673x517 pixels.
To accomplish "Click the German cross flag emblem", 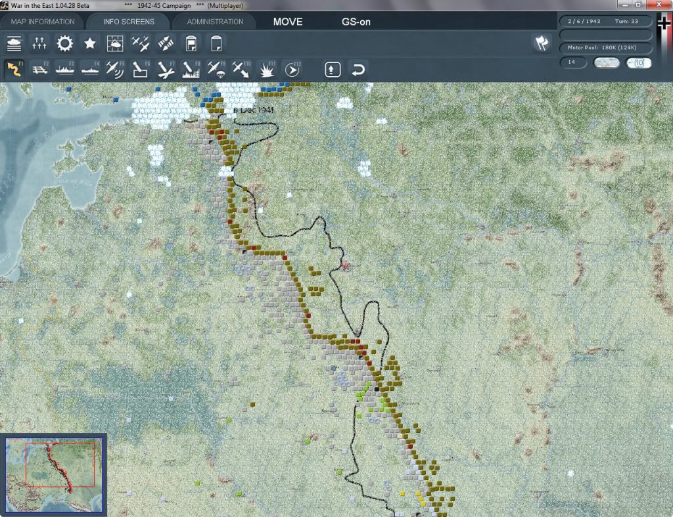I will (664, 24).
